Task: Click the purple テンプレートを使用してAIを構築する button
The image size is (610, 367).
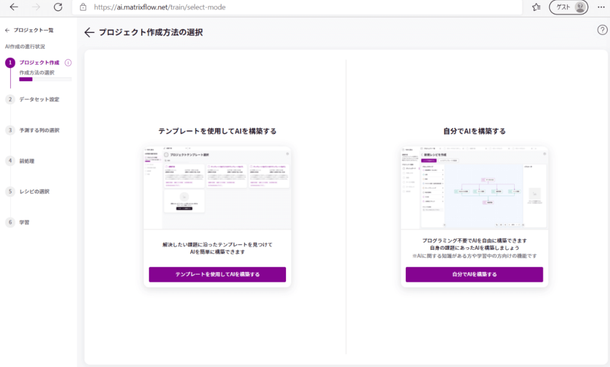Action: tap(217, 275)
